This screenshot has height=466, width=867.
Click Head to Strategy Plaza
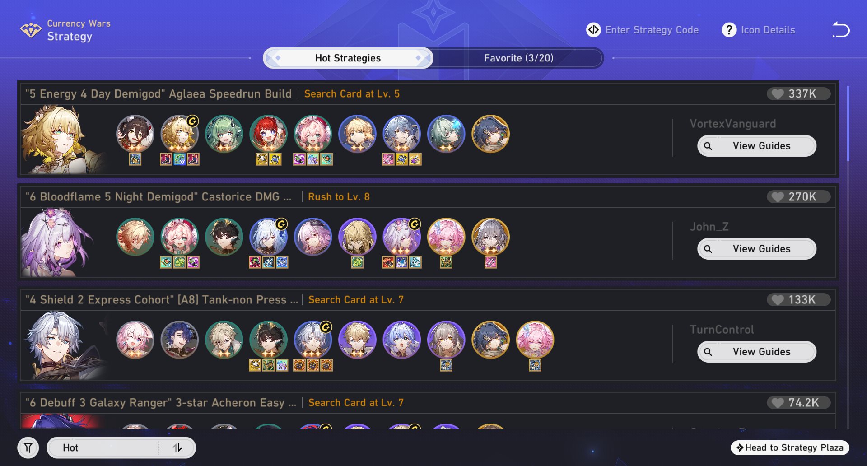pyautogui.click(x=790, y=447)
